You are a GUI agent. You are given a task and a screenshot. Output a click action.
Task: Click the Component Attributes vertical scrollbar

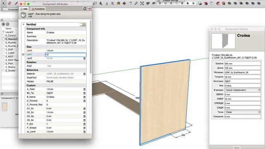pos(91,47)
